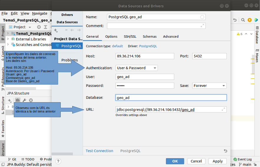Open the Navigate menu
260x167 pixels.
pos(40,14)
